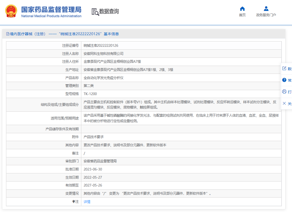292x212 pixels.
Task: Click the slash value in 备注 row
Action: (x=84, y=153)
